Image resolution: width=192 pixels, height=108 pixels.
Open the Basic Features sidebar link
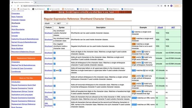pyautogui.click(x=17, y=17)
